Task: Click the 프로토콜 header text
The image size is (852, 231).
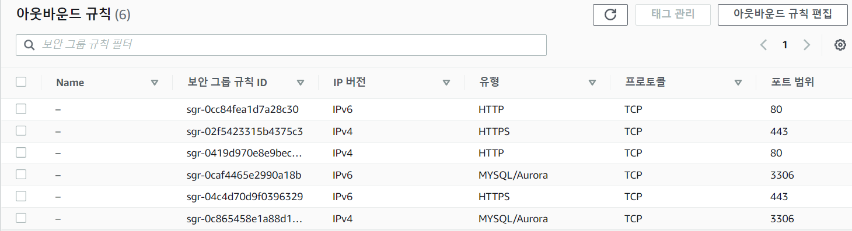Action: pos(645,83)
